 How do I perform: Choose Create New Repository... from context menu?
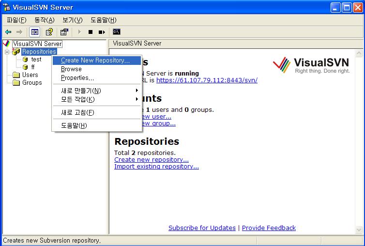pyautogui.click(x=97, y=61)
